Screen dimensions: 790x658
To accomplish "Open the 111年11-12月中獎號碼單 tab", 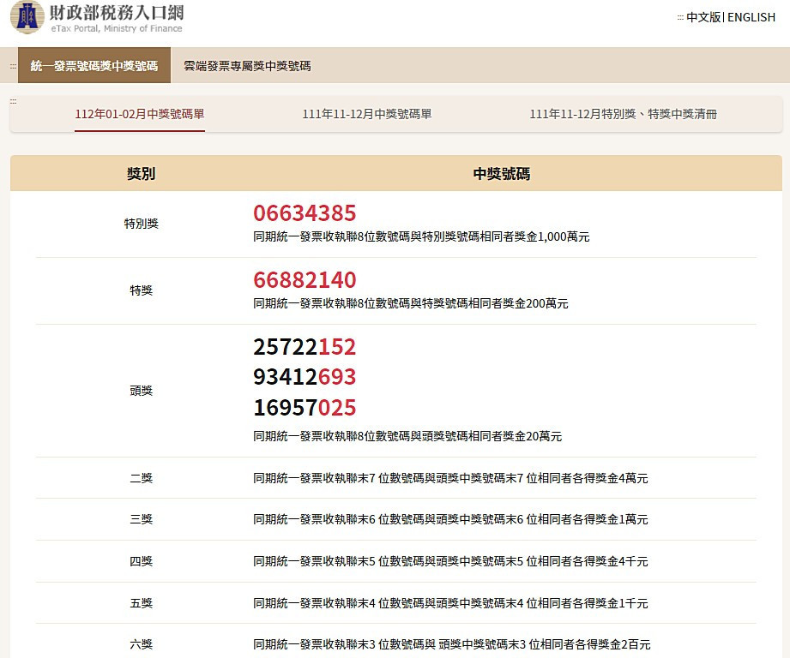I will tap(367, 114).
